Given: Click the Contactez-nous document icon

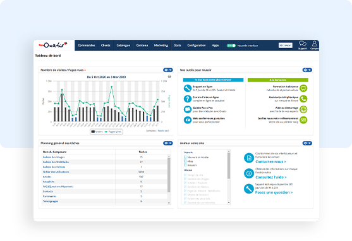Looking at the screenshot, I should tap(249, 158).
